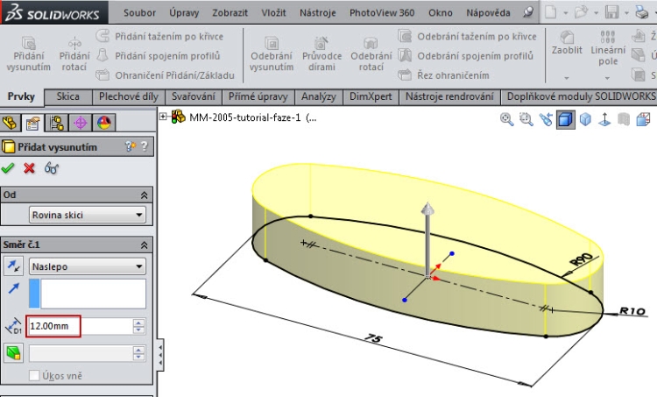Open the Save dropdown arrow

pyautogui.click(x=626, y=13)
